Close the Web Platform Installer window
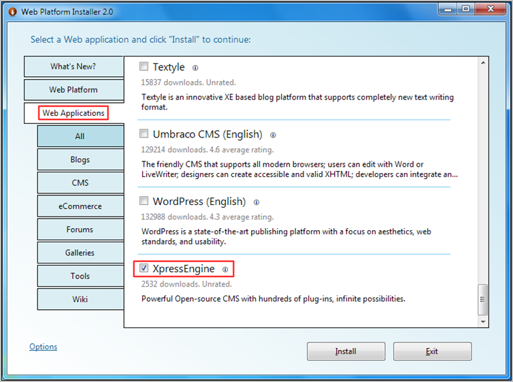Image resolution: width=513 pixels, height=382 pixels. pos(491,9)
